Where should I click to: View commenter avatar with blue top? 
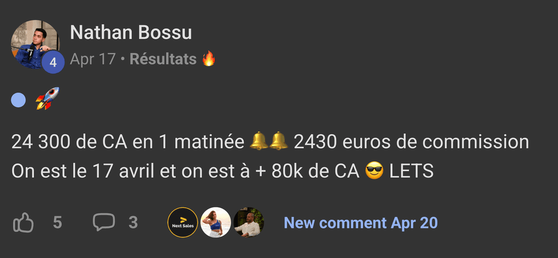[216, 223]
